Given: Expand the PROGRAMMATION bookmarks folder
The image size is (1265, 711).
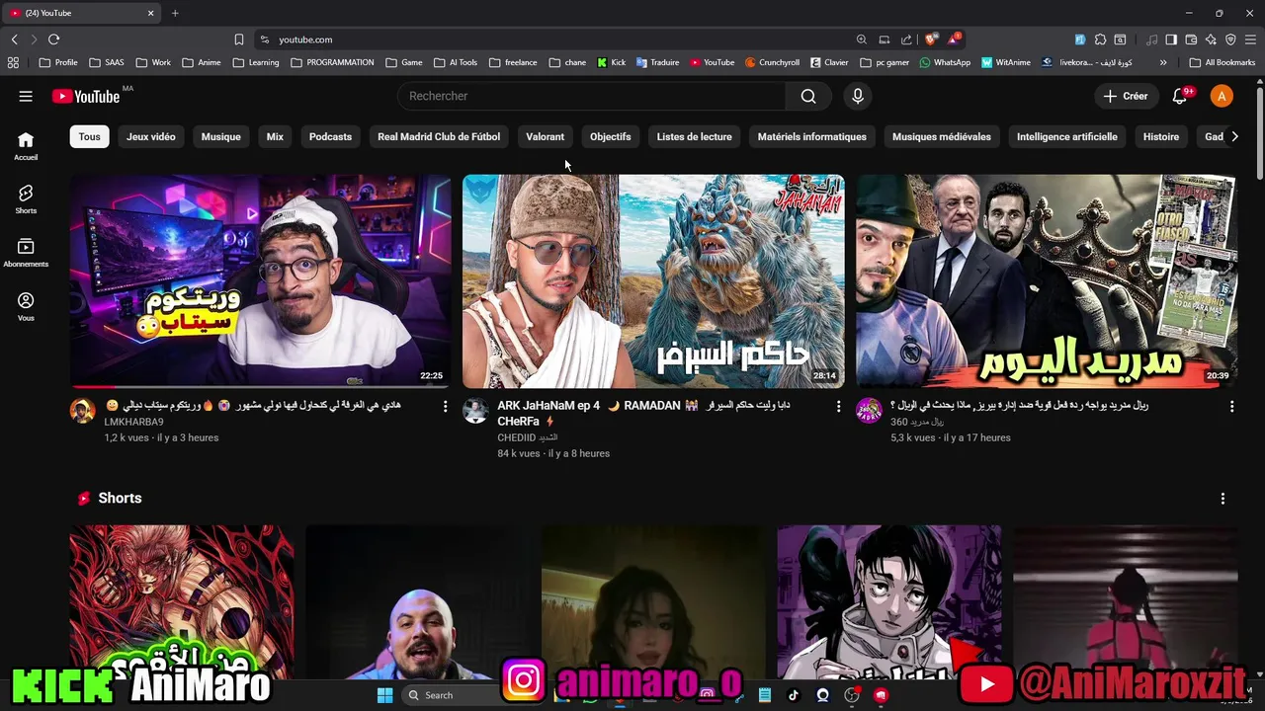Looking at the screenshot, I should [332, 62].
